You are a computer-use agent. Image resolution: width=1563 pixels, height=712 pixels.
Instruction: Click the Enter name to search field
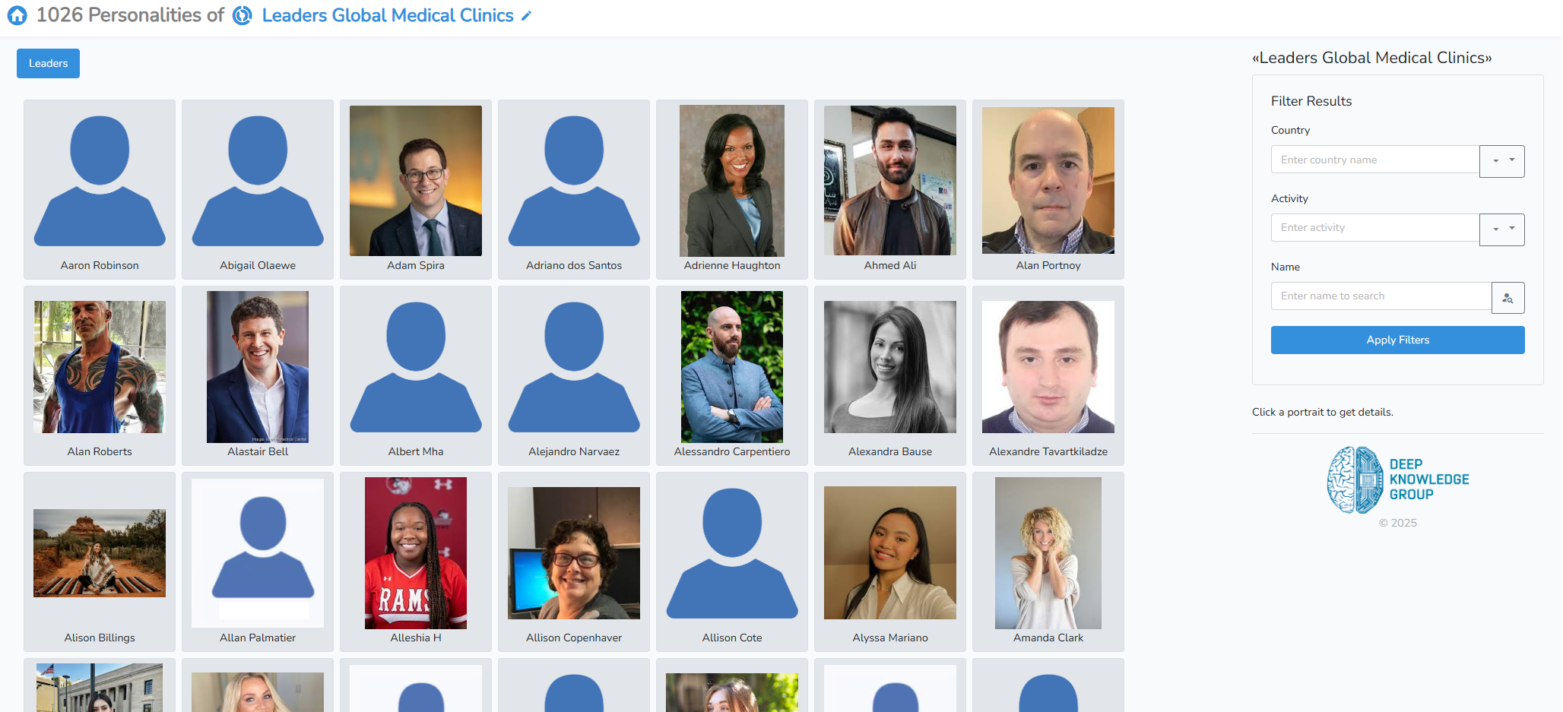(1381, 296)
